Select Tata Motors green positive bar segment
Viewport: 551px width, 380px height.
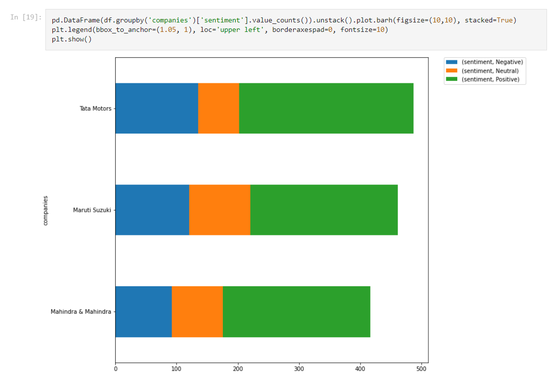click(326, 108)
